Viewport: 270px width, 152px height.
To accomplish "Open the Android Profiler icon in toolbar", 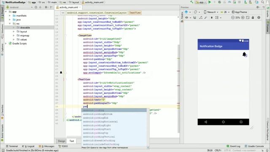I will 229,2.
